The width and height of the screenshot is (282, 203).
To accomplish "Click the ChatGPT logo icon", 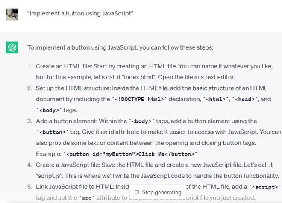I will [x=12, y=47].
